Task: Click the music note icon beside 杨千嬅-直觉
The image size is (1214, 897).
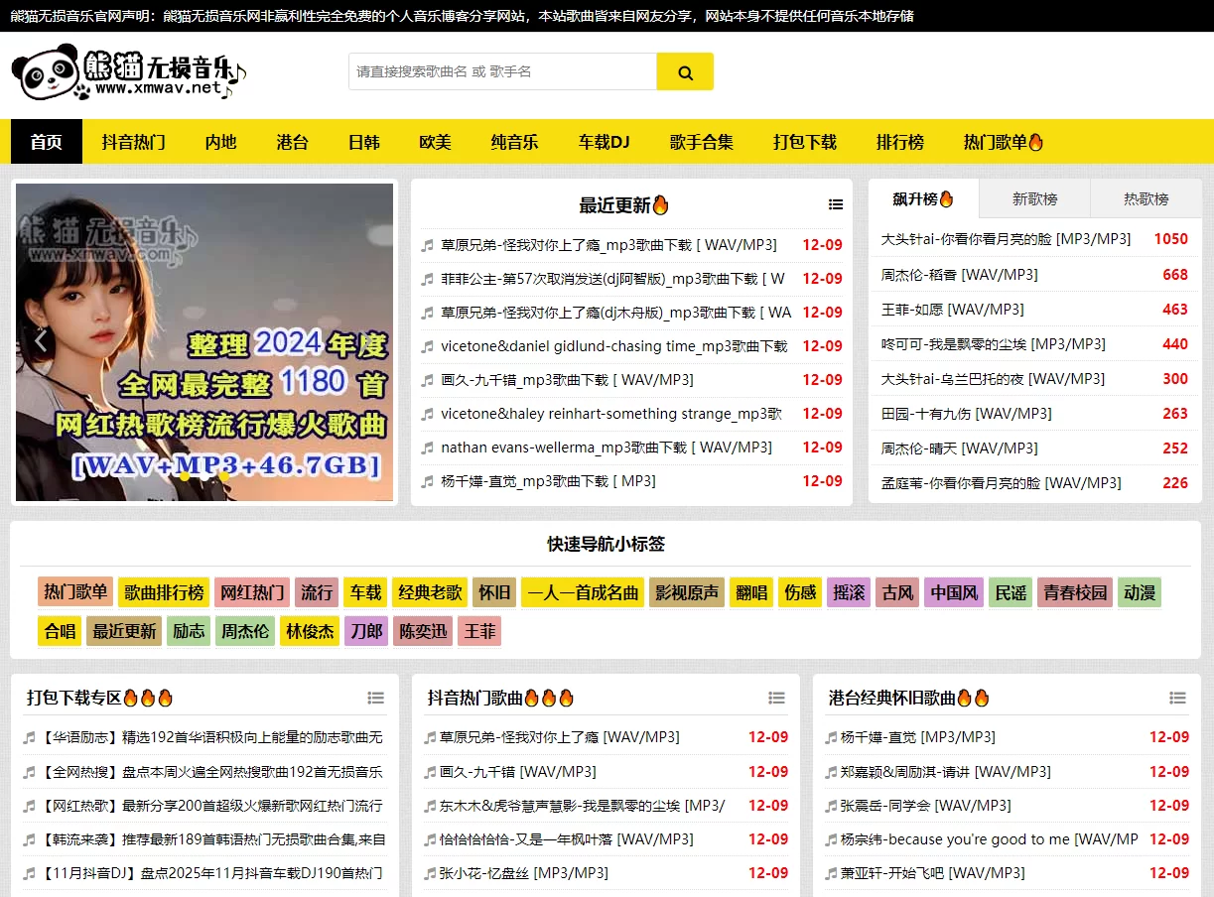Action: click(x=828, y=737)
